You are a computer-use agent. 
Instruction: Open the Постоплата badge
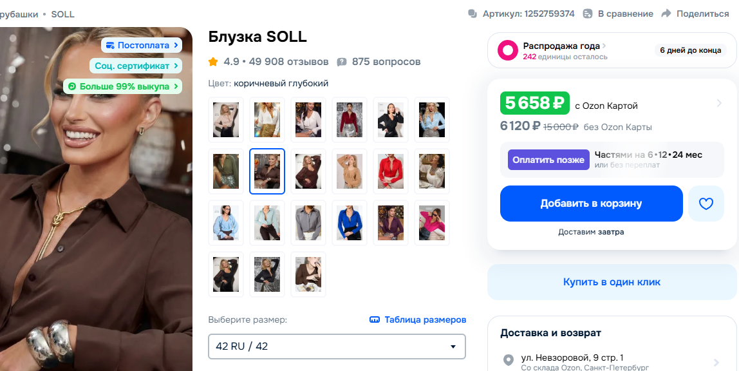[x=141, y=45]
